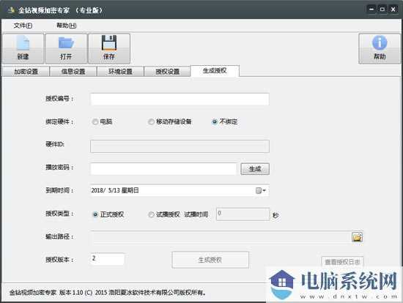
Task: Select the 电脑 hardware binding option
Action: pos(95,121)
